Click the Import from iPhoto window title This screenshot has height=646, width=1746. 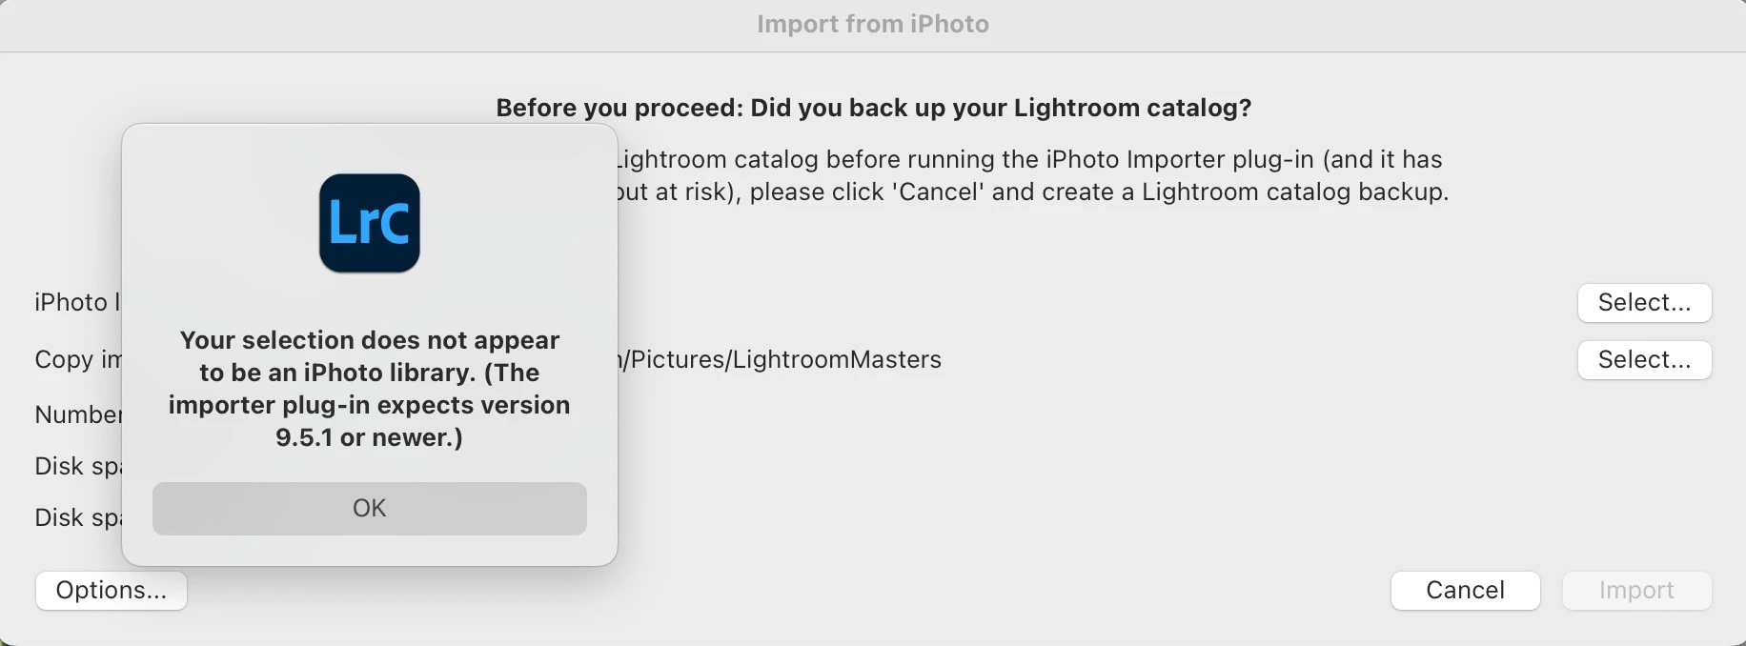873,24
